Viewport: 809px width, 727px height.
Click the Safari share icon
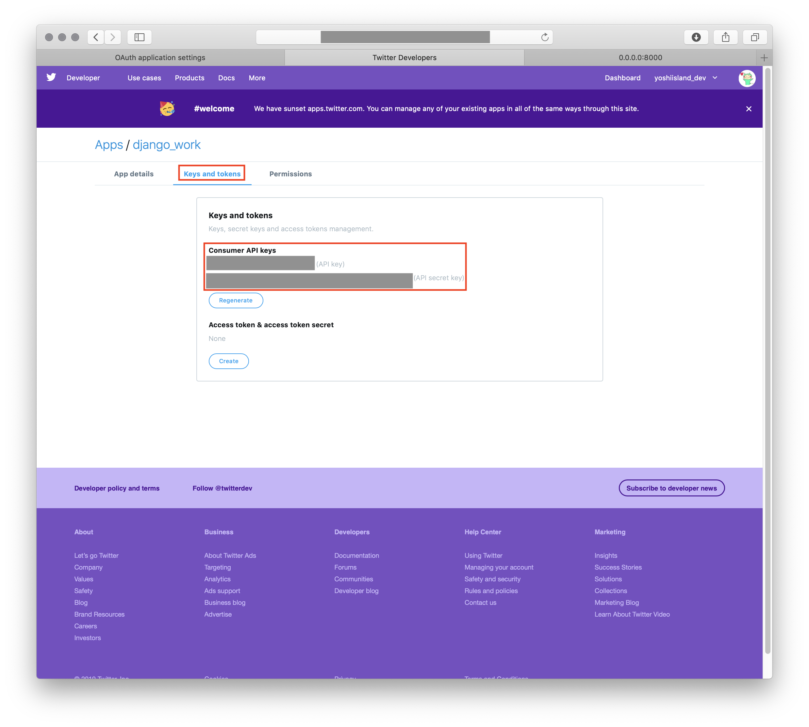[x=725, y=37]
